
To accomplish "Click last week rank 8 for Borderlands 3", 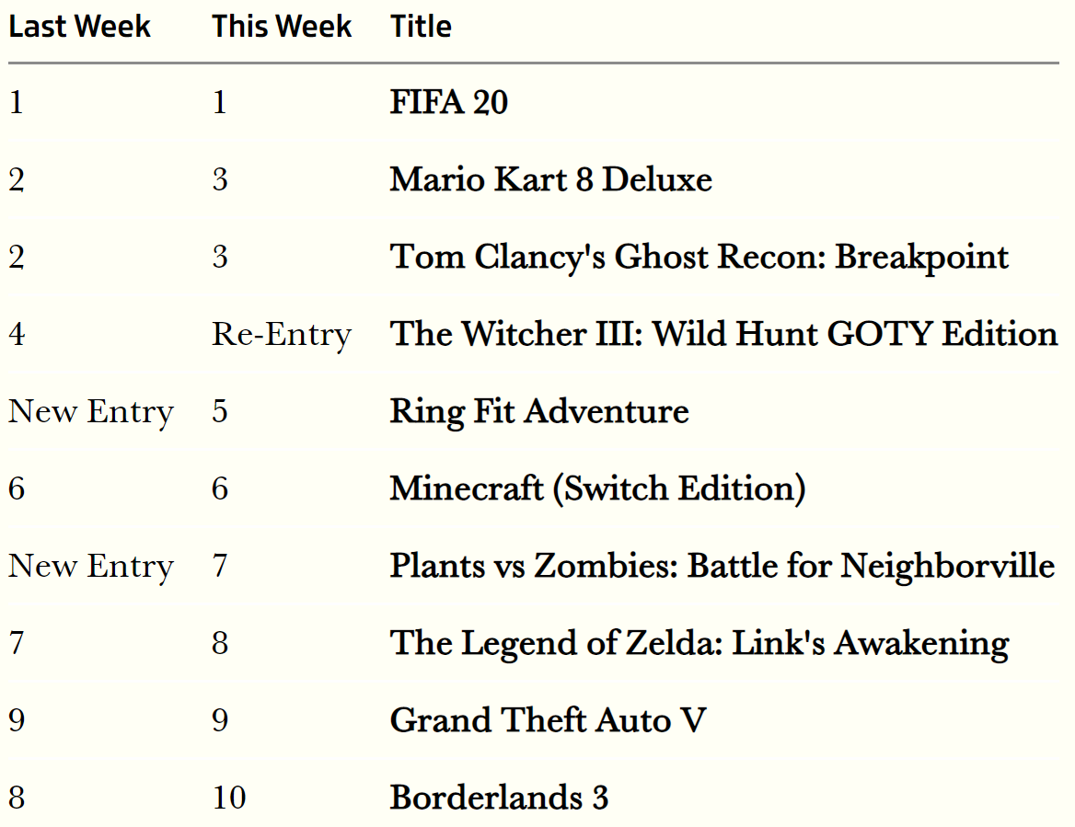I will click(x=17, y=798).
